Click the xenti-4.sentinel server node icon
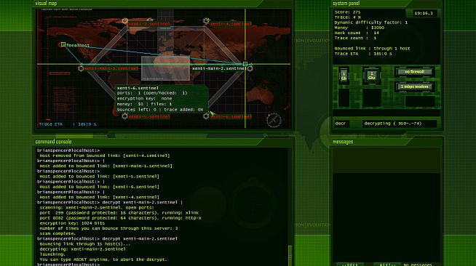 coord(206,20)
